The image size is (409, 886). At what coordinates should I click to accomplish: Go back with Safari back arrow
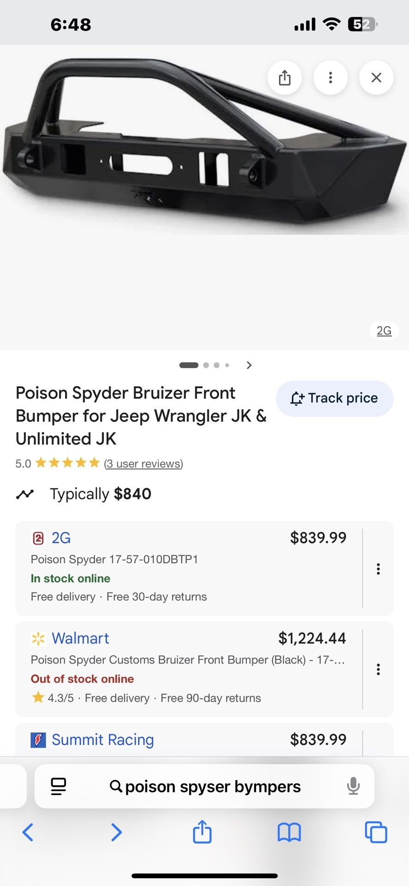pos(28,832)
